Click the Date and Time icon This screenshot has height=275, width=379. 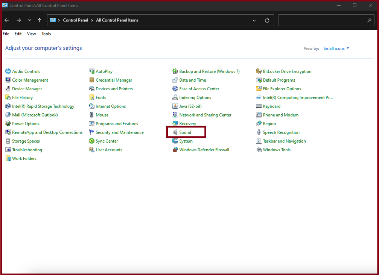(175, 80)
